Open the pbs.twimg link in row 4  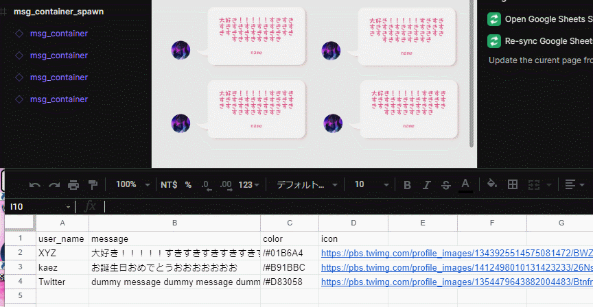click(x=456, y=282)
